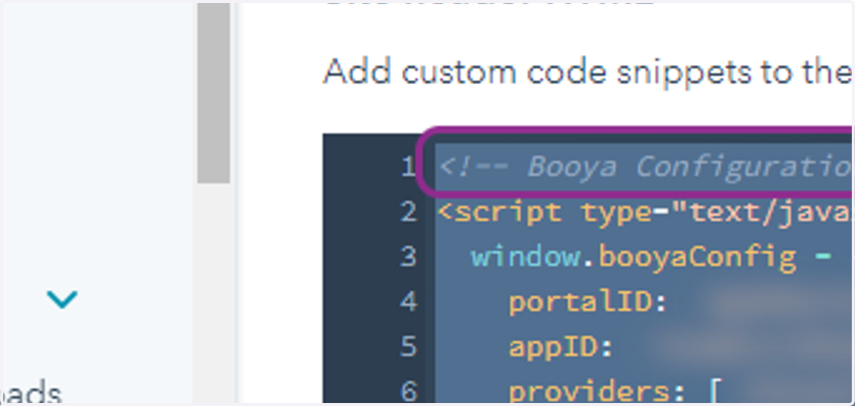Click line number 2 in code gutter
The image size is (855, 406).
[x=408, y=212]
